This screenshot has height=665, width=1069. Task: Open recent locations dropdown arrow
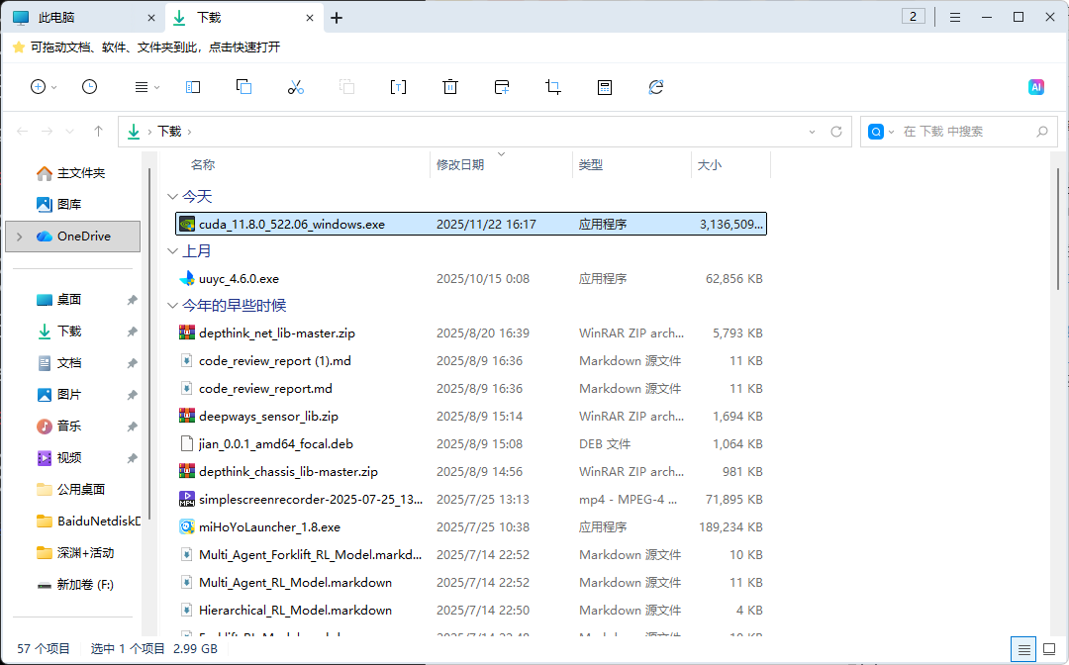(x=69, y=131)
